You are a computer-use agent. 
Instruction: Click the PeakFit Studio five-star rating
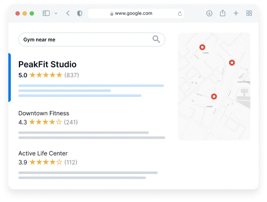[x=46, y=75]
